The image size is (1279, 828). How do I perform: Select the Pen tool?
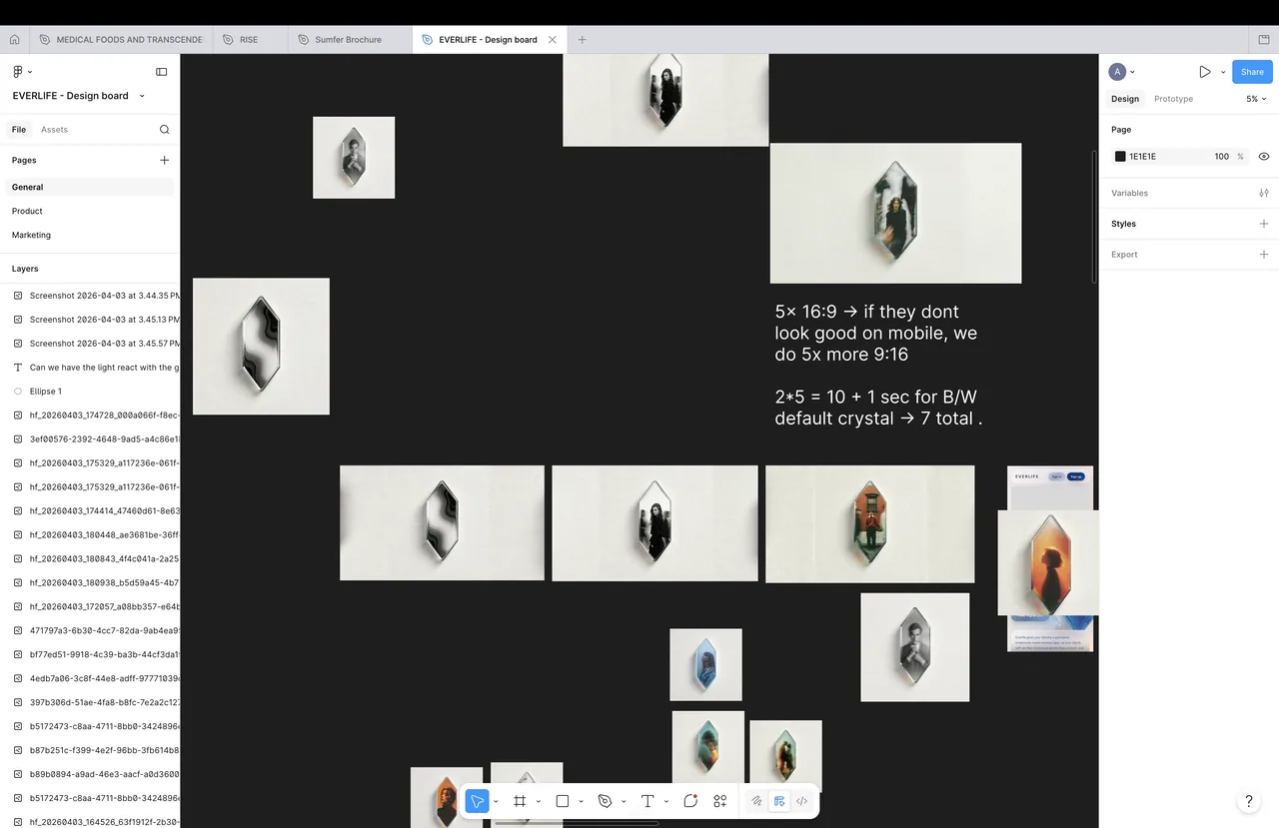(605, 801)
